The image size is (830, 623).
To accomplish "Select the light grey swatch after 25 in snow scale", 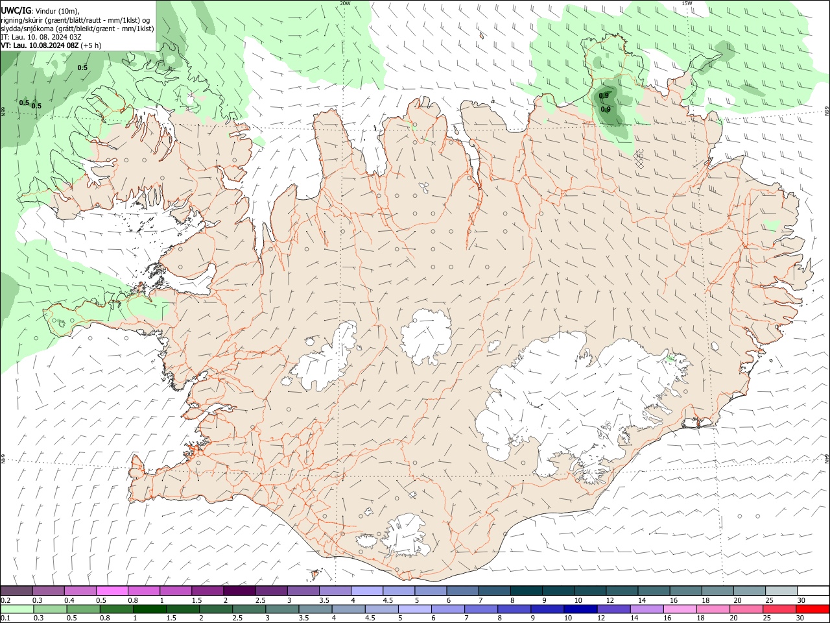I will (x=781, y=591).
